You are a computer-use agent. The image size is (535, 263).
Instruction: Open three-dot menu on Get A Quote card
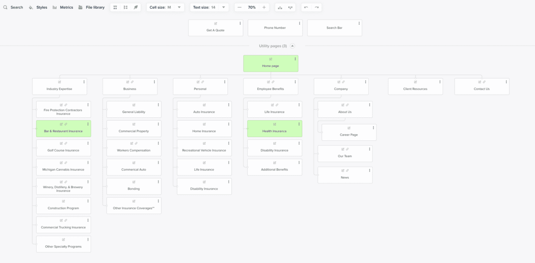pos(240,23)
